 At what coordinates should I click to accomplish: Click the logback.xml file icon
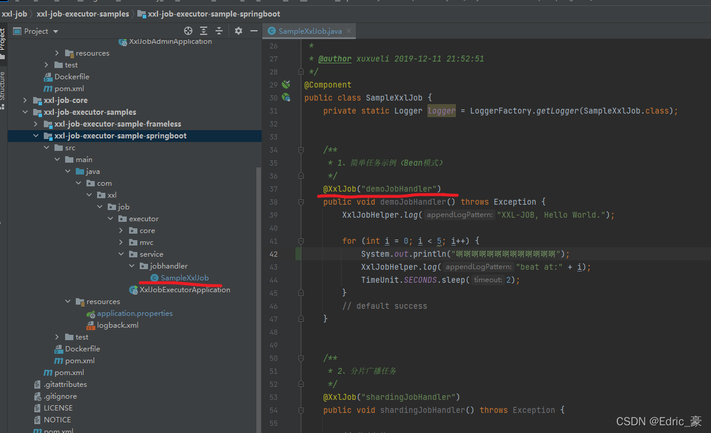click(91, 325)
